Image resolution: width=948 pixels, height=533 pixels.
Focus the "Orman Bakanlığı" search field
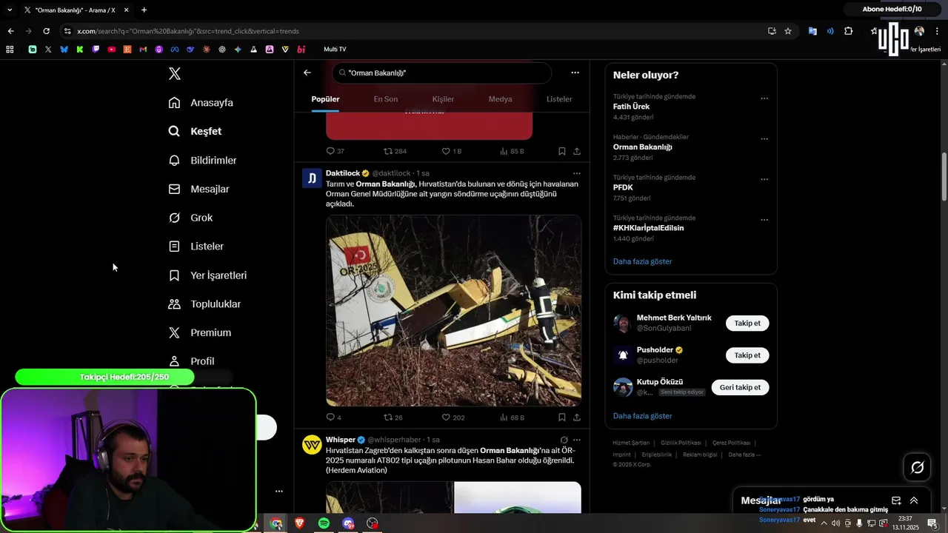441,73
